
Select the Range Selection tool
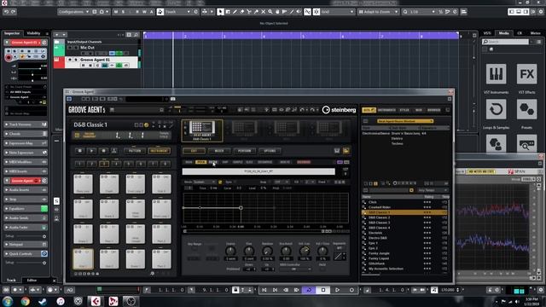[228, 12]
